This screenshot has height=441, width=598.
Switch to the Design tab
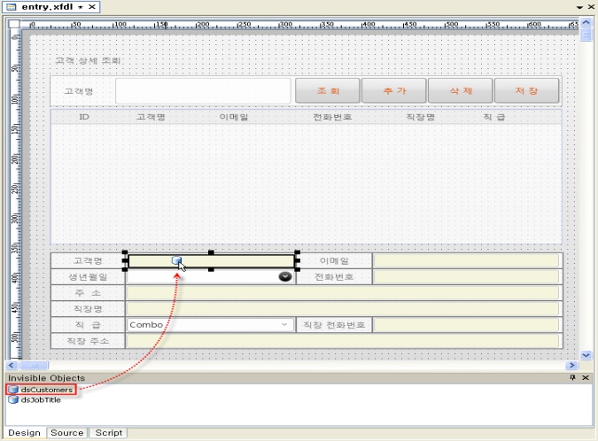[24, 433]
